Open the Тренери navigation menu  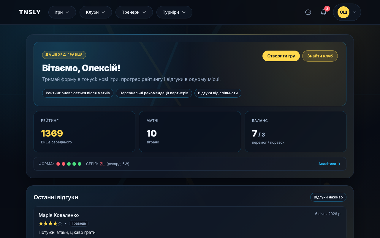134,12
